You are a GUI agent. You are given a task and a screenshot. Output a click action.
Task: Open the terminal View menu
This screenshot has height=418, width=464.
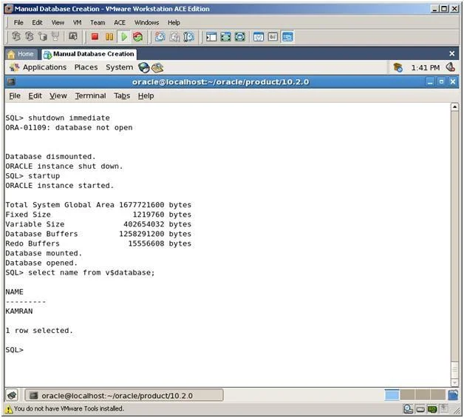point(58,96)
